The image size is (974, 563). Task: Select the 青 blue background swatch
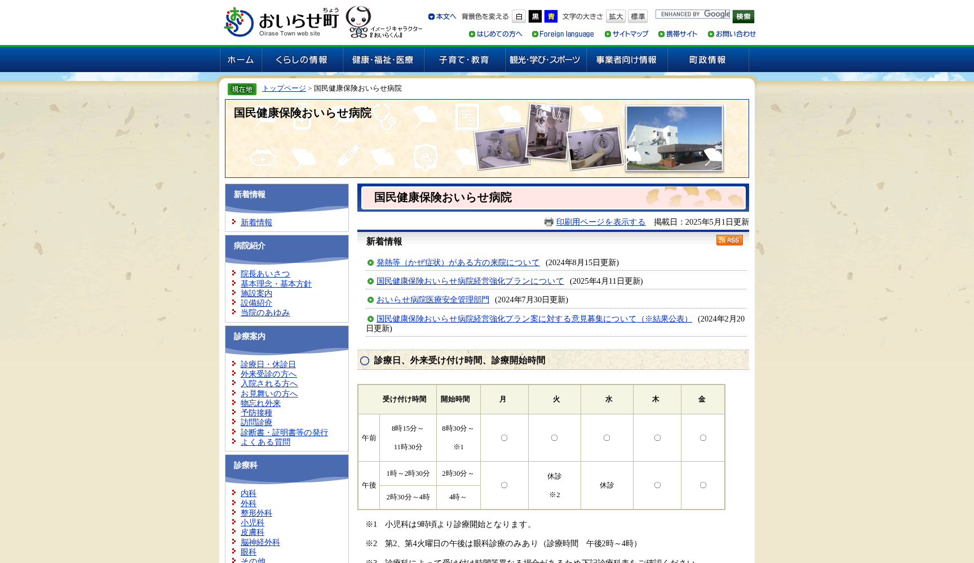551,16
